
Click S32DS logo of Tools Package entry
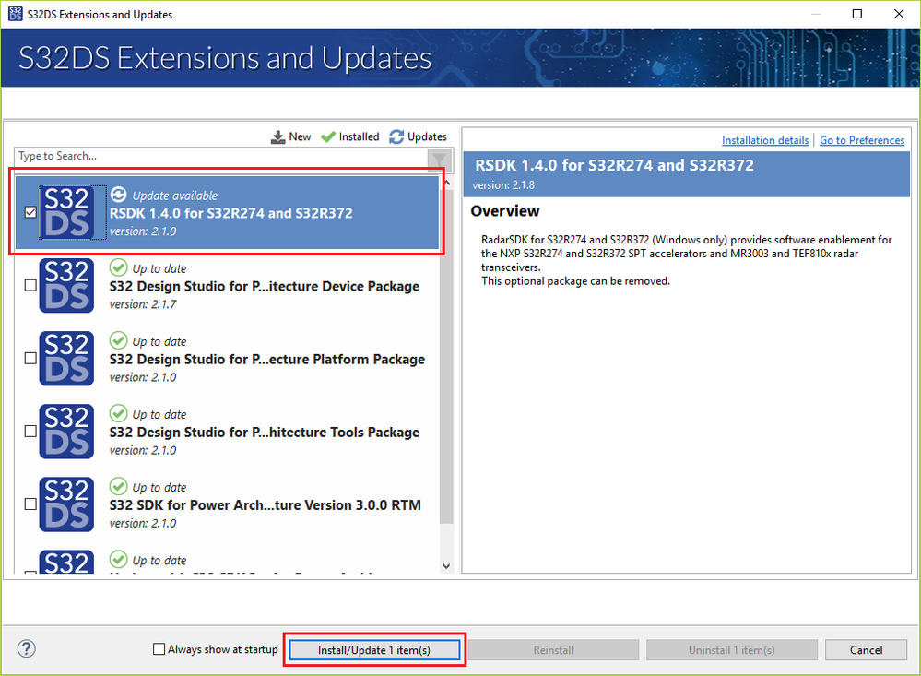[x=66, y=432]
